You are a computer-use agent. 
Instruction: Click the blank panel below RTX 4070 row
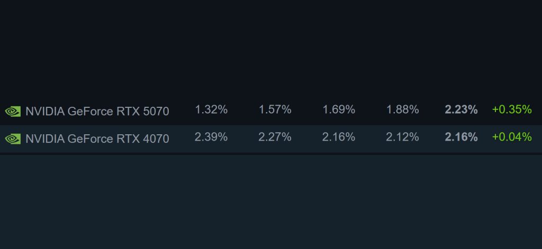click(271, 201)
